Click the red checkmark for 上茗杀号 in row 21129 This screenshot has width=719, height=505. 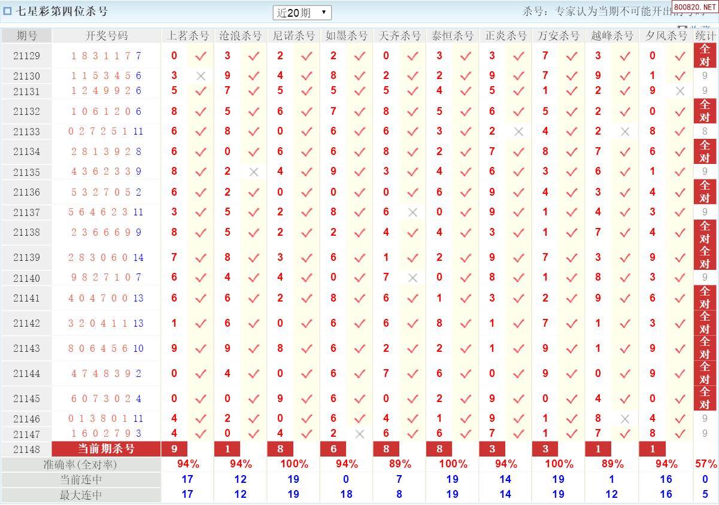201,56
